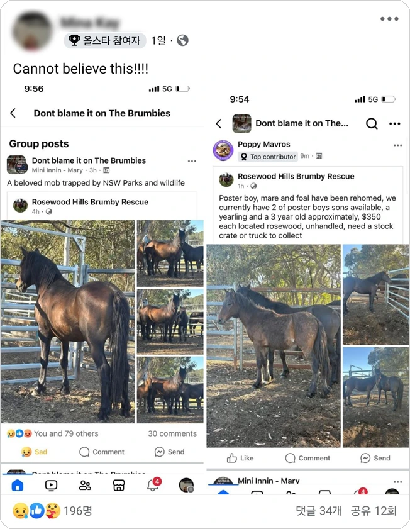Open the large dark brumby photo on the left
This screenshot has width=410, height=529.
(x=67, y=321)
